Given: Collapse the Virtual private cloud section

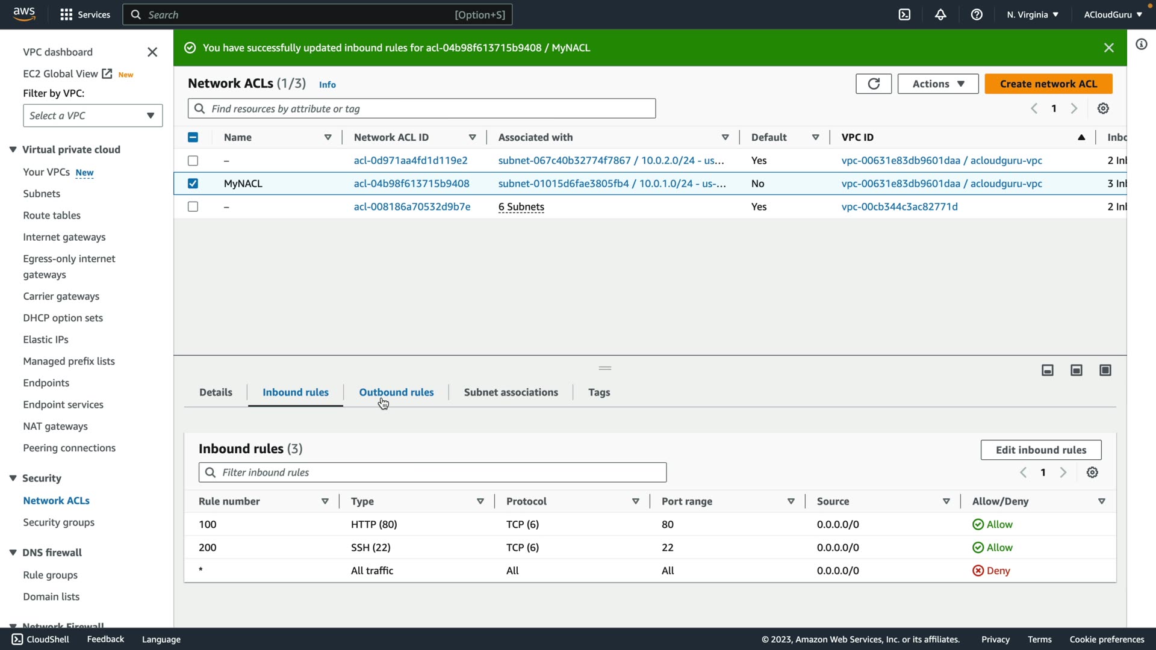Looking at the screenshot, I should coord(13,149).
